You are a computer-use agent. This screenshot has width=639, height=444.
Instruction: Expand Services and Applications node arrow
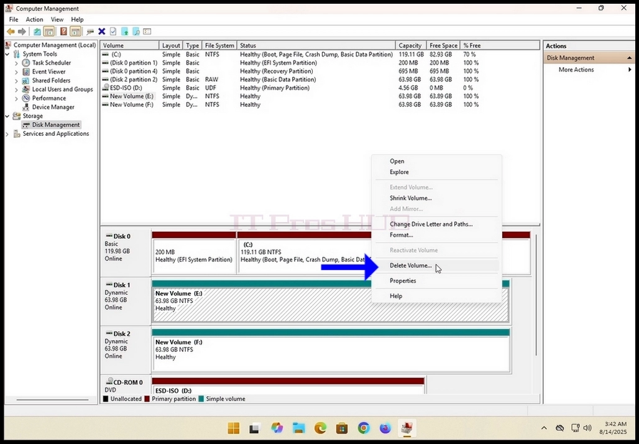point(7,134)
